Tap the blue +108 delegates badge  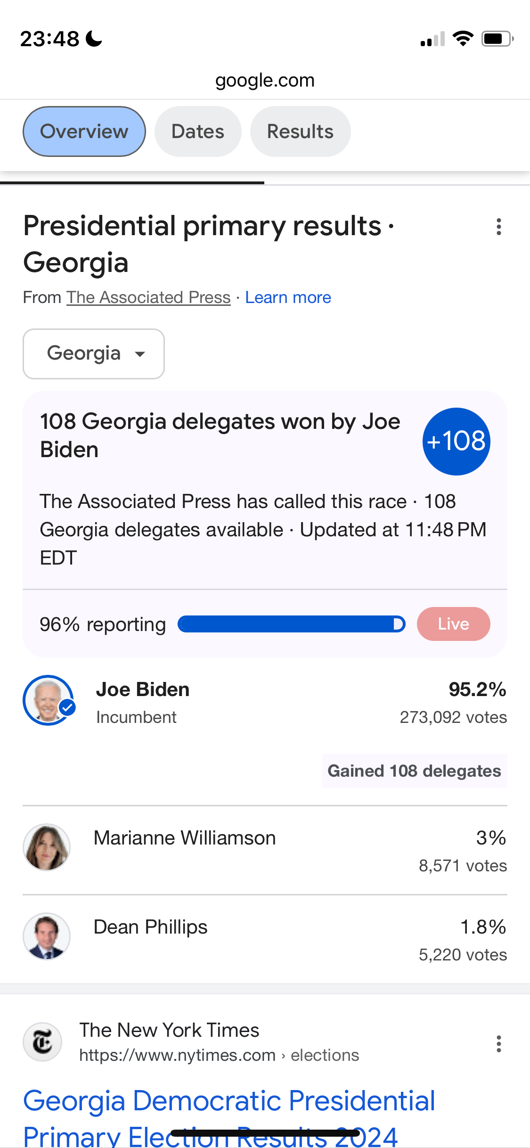[456, 441]
